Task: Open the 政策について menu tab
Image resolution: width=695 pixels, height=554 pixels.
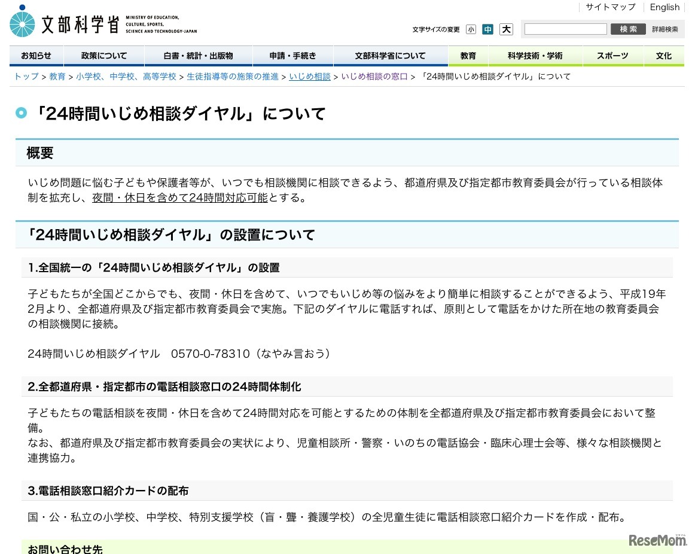Action: 104,56
